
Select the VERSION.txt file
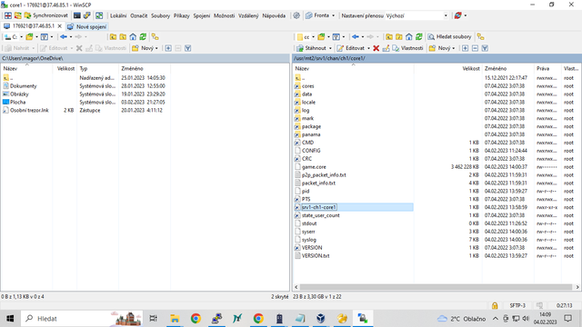(x=316, y=256)
